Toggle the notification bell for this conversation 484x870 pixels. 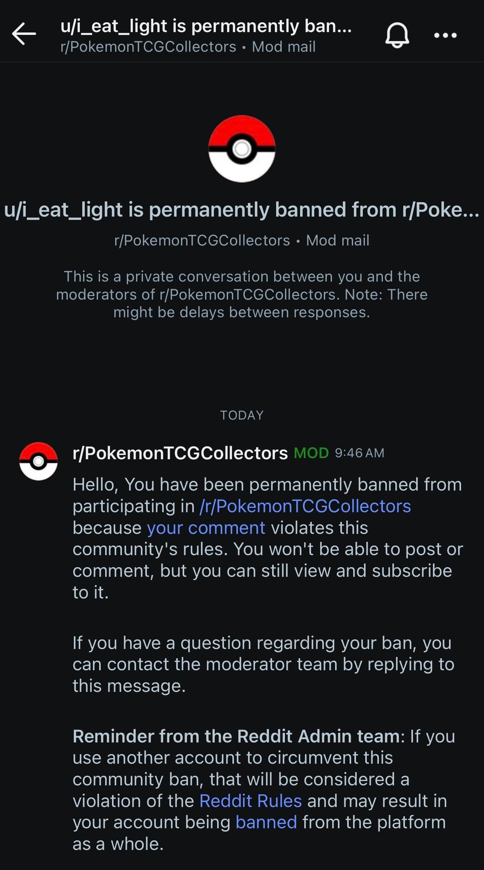(397, 35)
